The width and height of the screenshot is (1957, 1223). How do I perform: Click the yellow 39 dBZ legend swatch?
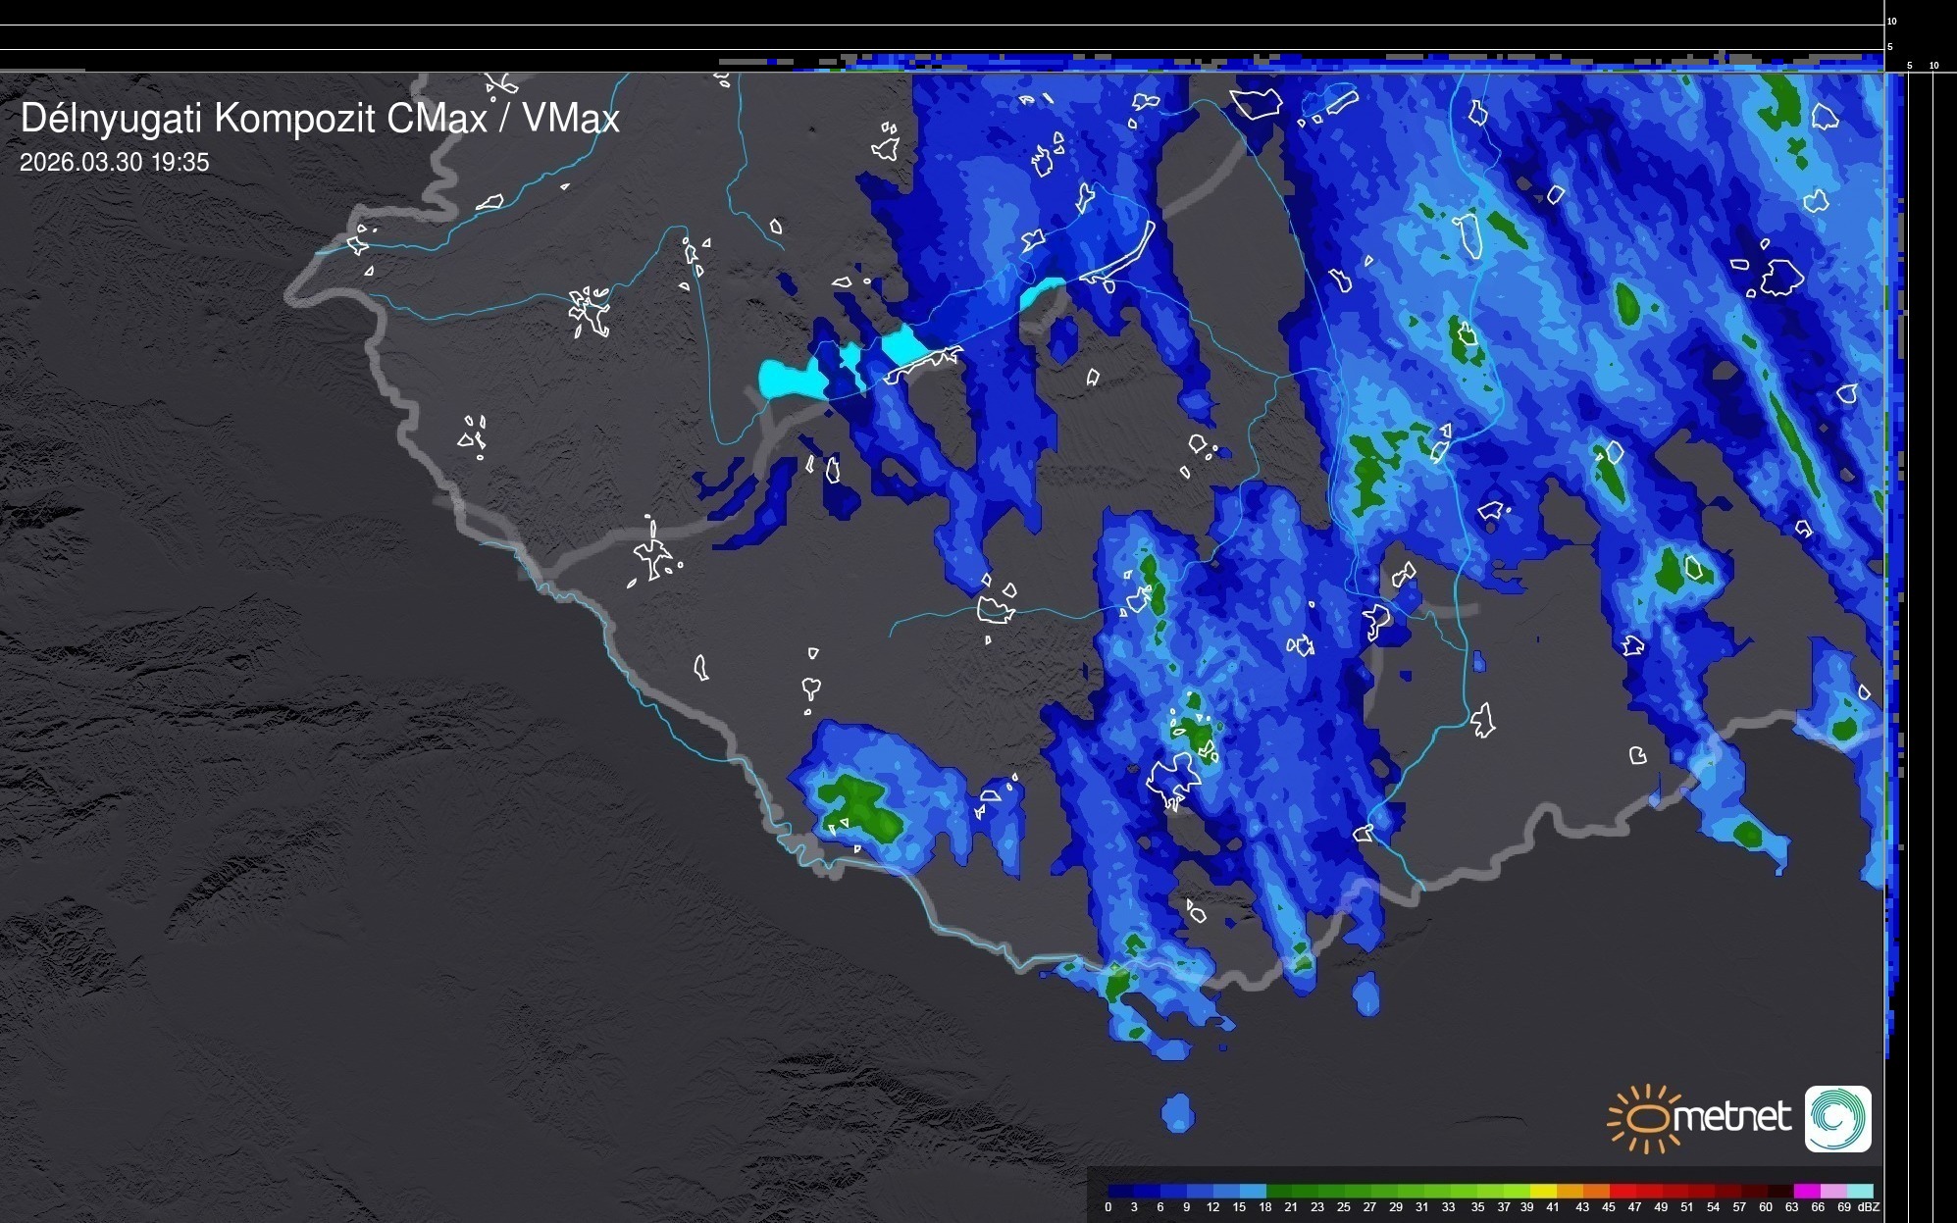pos(1544,1191)
